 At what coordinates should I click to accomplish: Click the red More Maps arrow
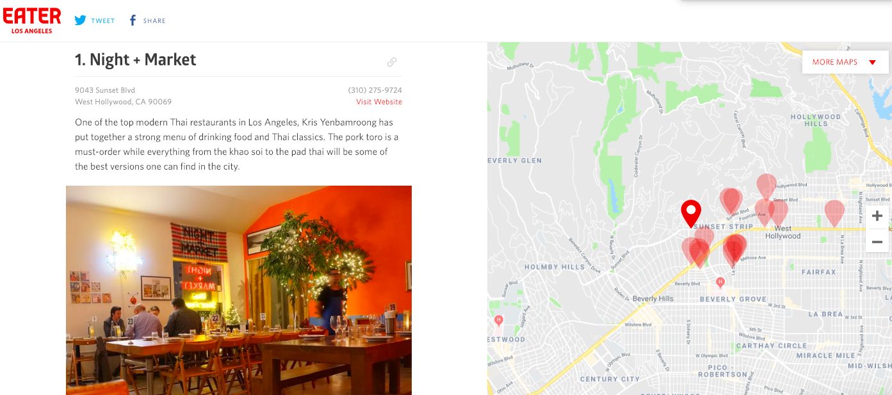pos(872,62)
